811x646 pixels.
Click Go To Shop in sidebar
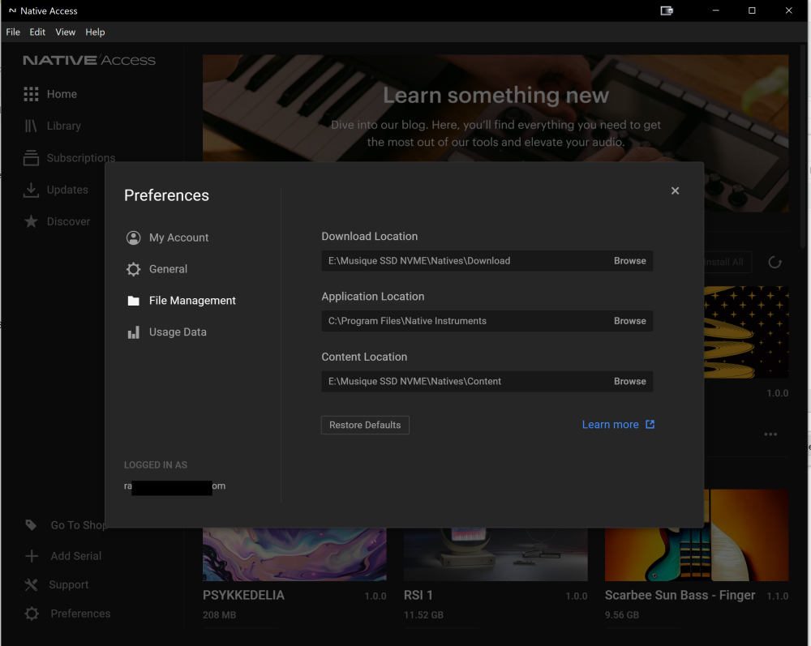(78, 525)
